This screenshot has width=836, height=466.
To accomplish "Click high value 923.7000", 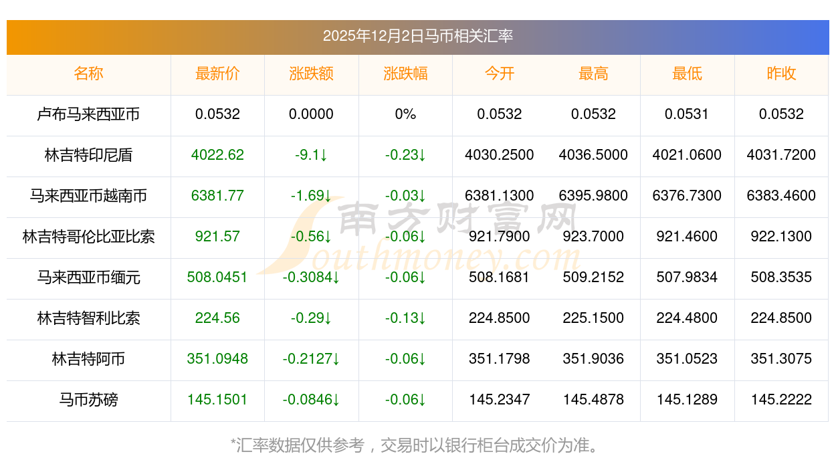I will 593,237.
